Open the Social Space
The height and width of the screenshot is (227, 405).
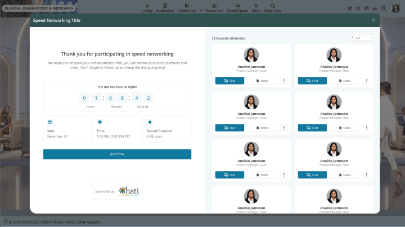coord(237,8)
